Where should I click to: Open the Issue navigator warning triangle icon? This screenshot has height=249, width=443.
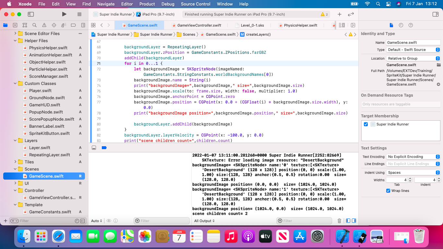point(44,25)
